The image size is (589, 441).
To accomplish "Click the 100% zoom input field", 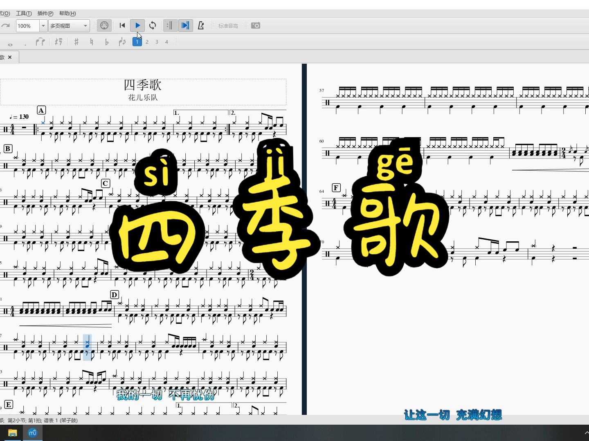I will click(27, 26).
